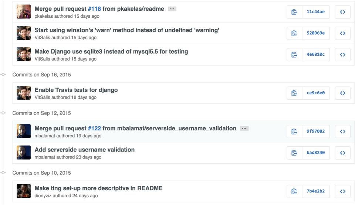Copy SHA clipboard icon for 528969e
Screen dimensions: 355x205
(294, 33)
